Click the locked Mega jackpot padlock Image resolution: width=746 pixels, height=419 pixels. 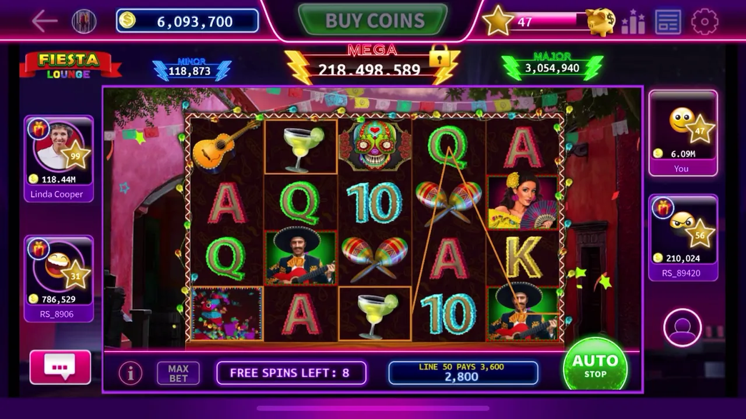(440, 55)
